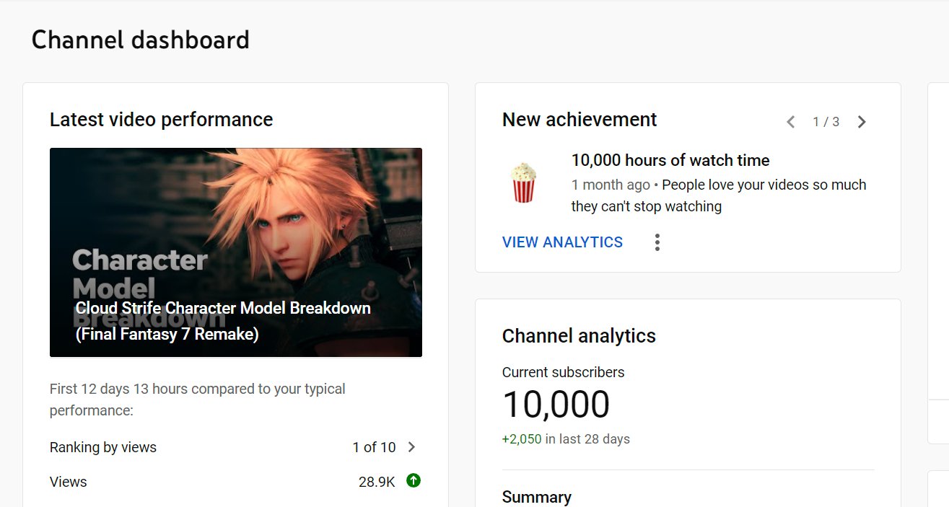Click the Channel dashboard heading
This screenshot has height=507, width=949.
point(141,40)
